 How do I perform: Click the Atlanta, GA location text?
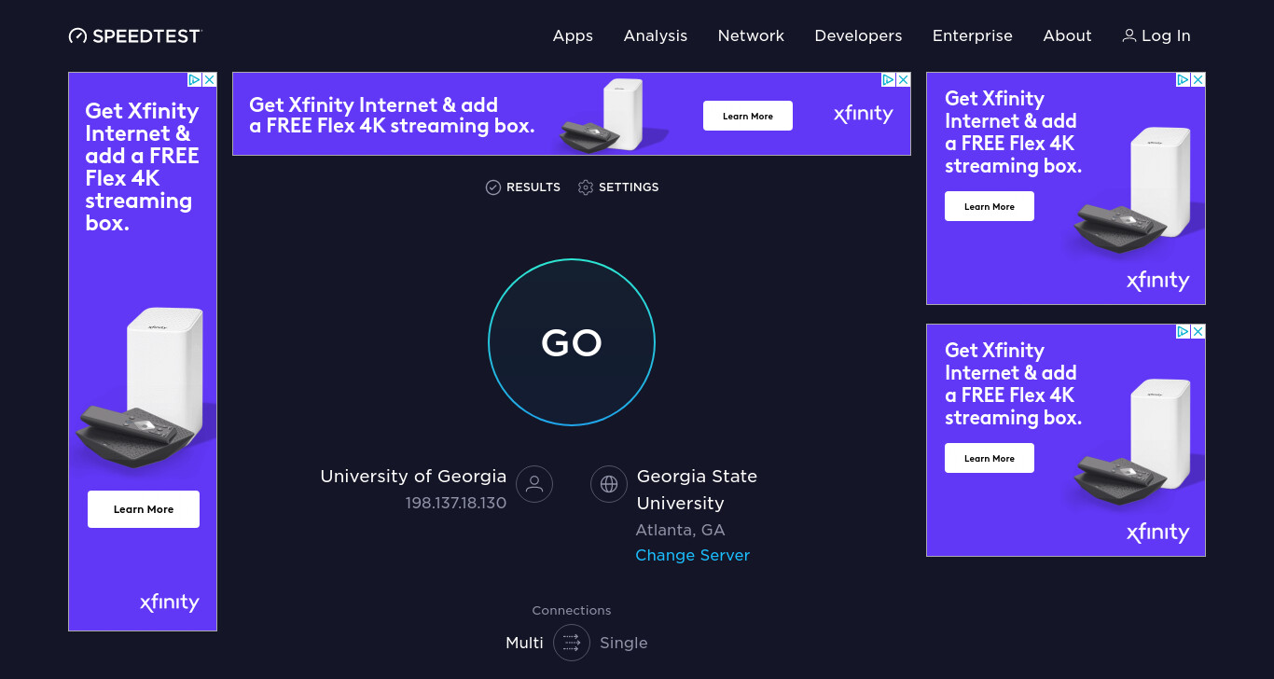[x=680, y=530]
